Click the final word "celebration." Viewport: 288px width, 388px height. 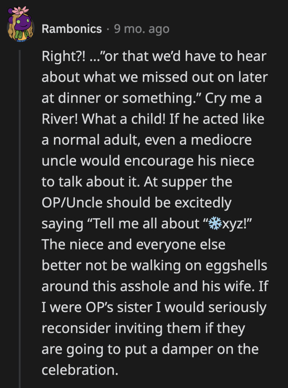[80, 370]
